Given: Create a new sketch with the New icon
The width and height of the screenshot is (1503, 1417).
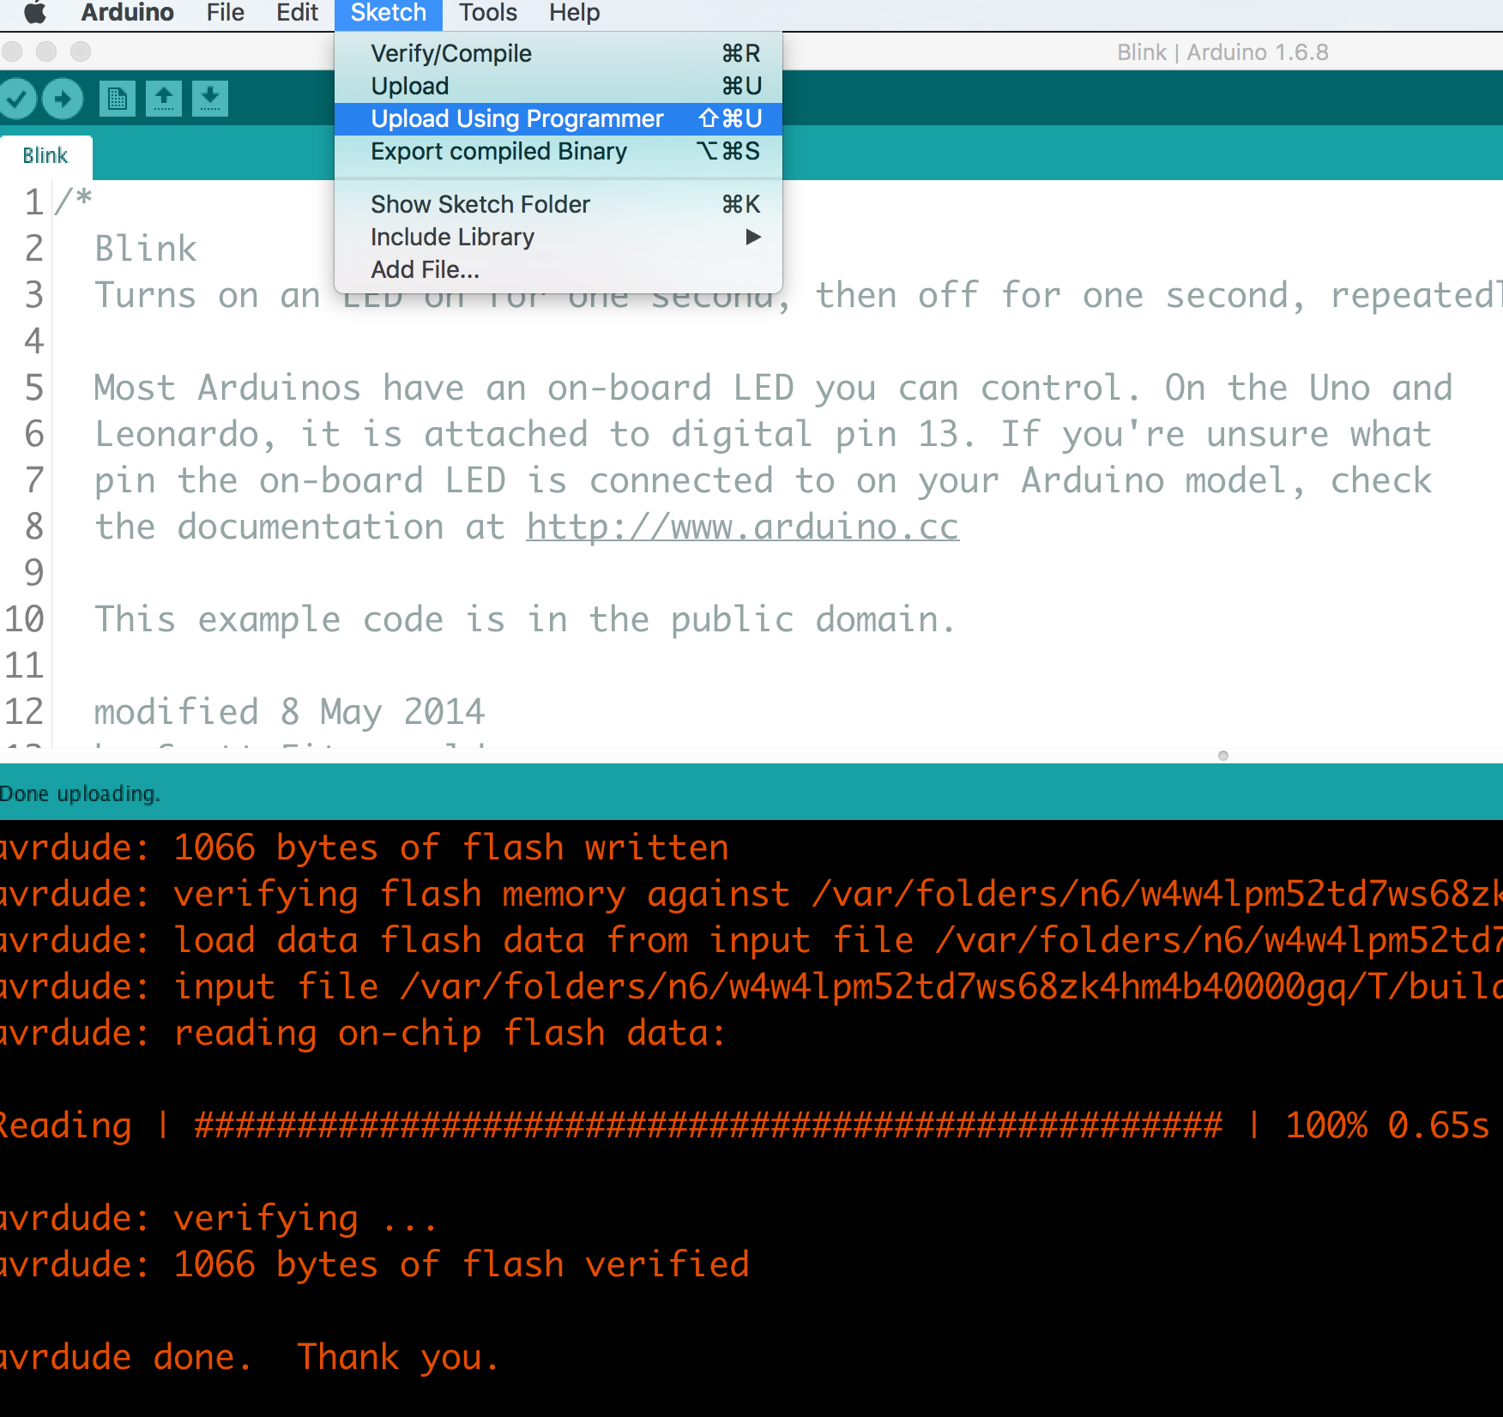Looking at the screenshot, I should coord(118,99).
